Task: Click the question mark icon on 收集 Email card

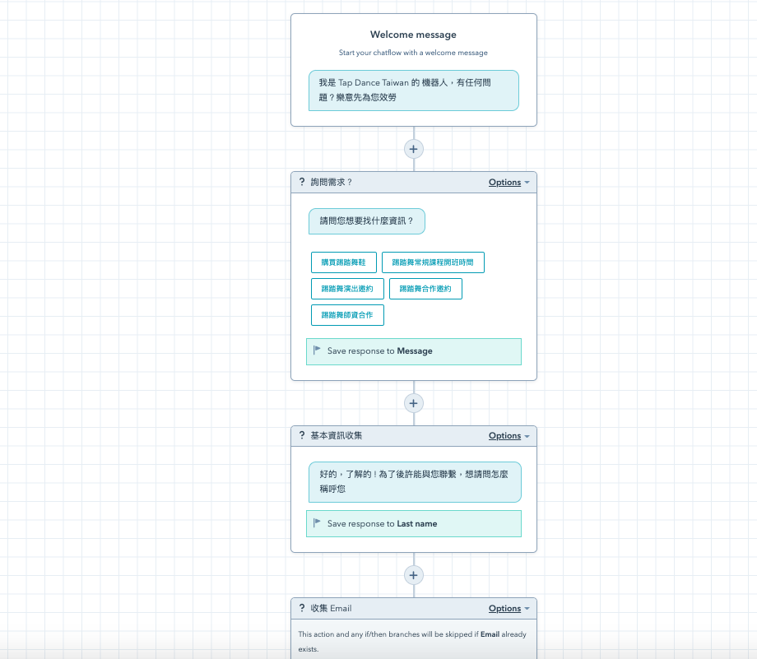Action: coord(300,608)
